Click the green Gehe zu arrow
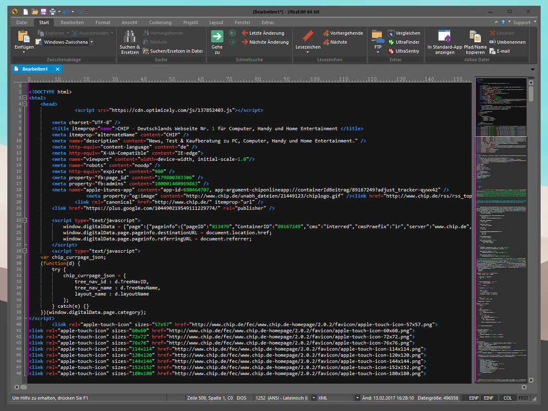 coord(217,36)
